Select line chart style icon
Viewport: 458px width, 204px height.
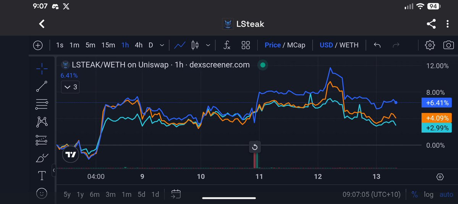pyautogui.click(x=180, y=45)
